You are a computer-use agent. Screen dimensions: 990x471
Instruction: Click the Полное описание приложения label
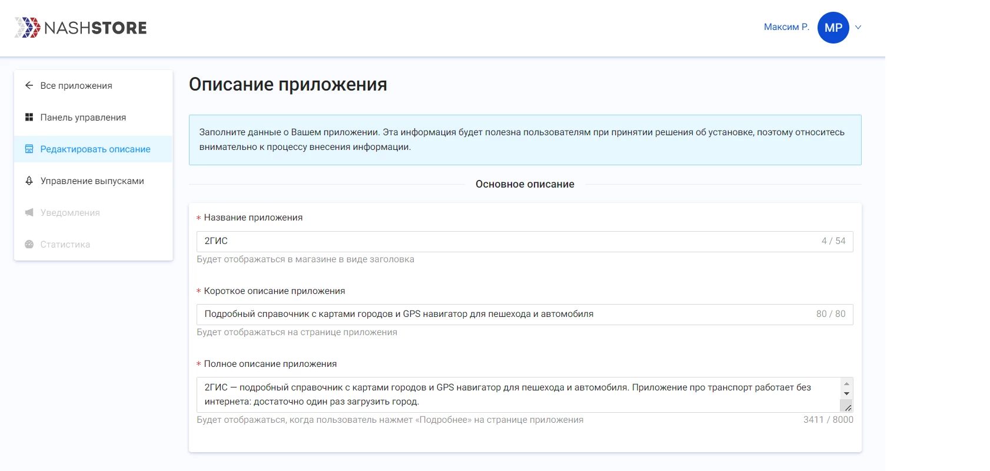(x=270, y=364)
